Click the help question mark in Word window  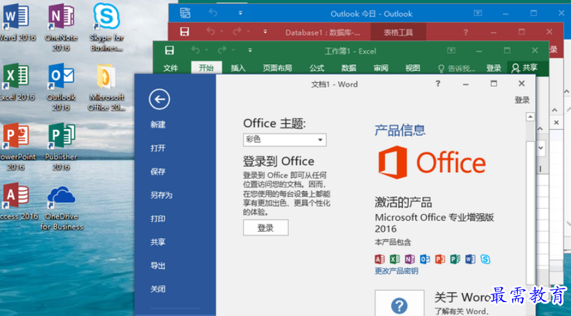[x=438, y=84]
